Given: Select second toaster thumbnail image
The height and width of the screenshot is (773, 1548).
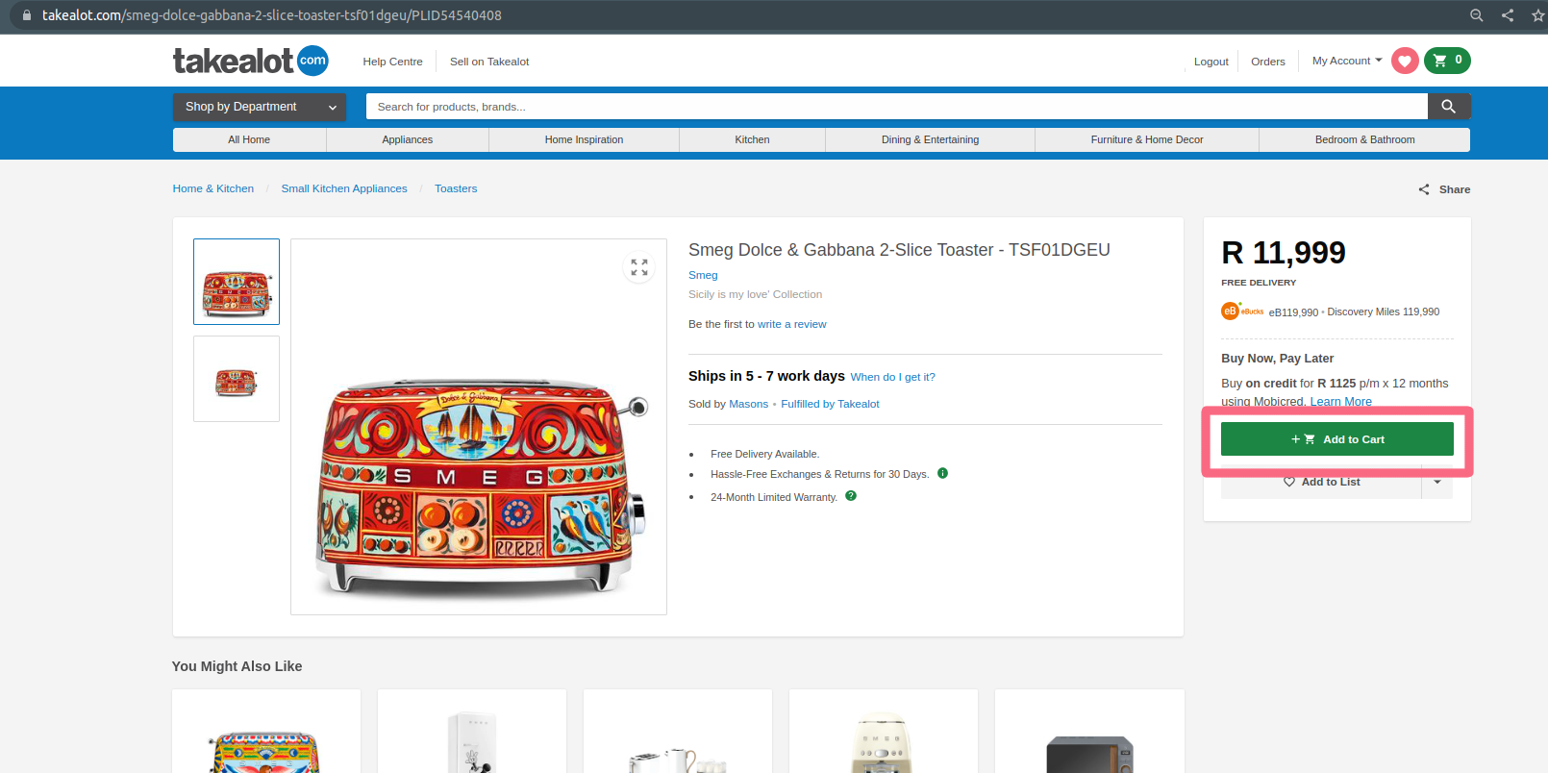Looking at the screenshot, I should (x=237, y=379).
